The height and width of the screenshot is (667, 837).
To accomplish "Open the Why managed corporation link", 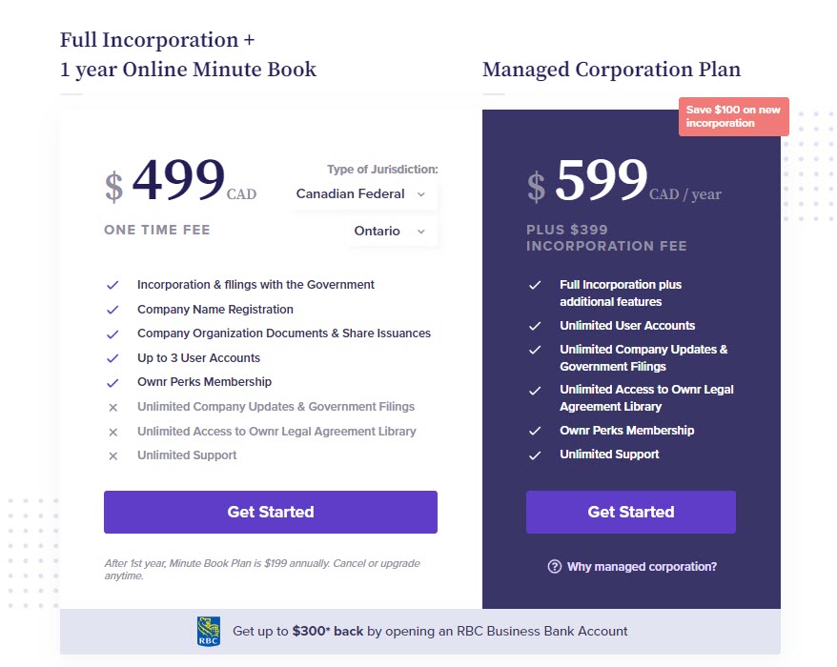I will point(642,567).
